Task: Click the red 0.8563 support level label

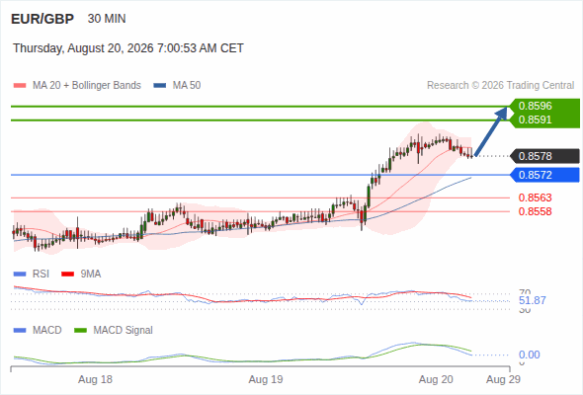Action: [535, 197]
